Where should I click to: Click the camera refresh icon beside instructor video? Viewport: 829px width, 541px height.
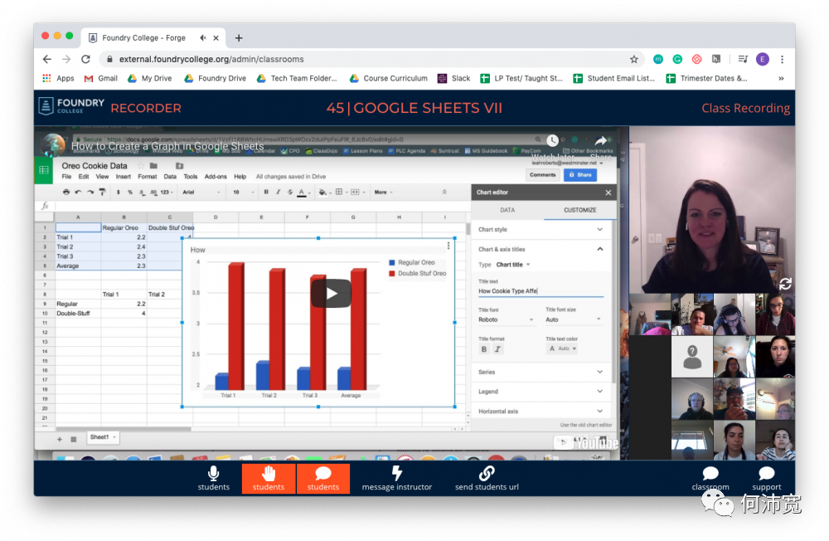785,284
